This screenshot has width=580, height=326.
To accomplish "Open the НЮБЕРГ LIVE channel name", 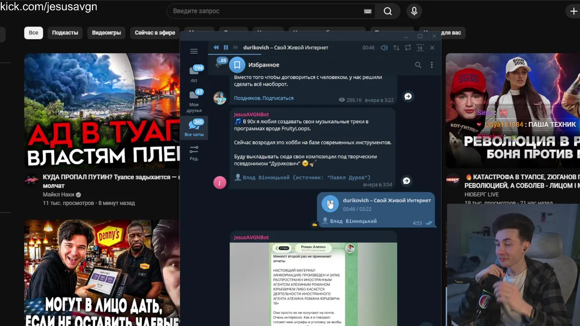I will pyautogui.click(x=481, y=194).
